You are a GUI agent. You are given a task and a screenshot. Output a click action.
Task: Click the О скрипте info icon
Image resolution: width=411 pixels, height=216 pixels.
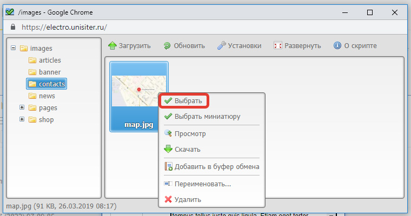[x=337, y=46]
